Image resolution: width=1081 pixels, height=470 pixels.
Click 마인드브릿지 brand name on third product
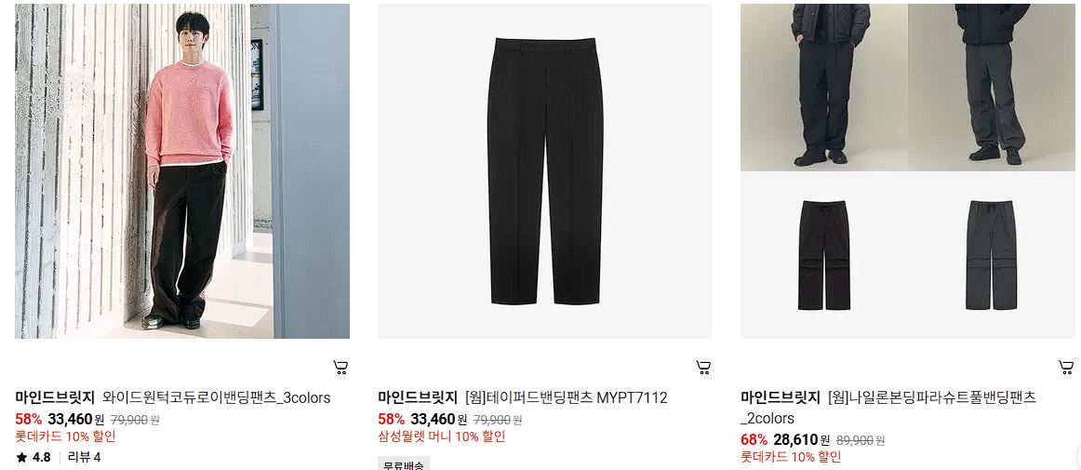tap(781, 397)
